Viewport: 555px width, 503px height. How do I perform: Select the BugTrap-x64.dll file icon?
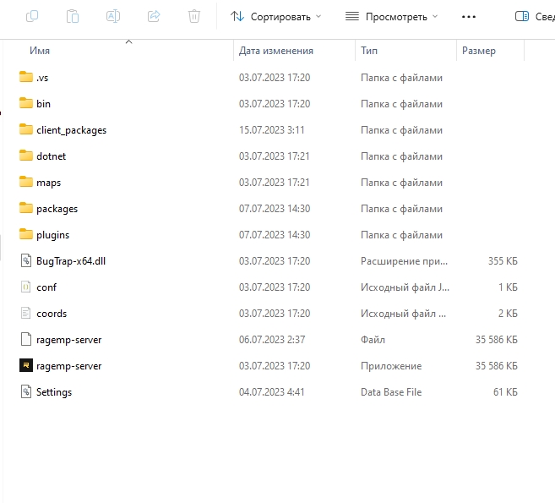(x=25, y=261)
